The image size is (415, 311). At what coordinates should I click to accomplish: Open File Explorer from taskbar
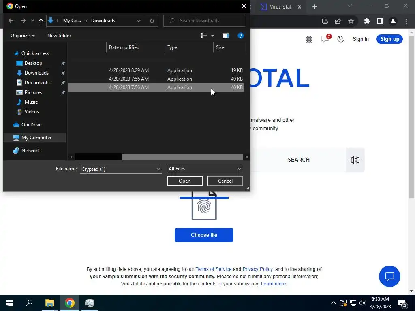[x=49, y=303]
